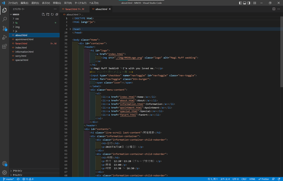Image resolution: width=283 pixels, height=181 pixels.
Task: Click the New File icon in explorer
Action: tap(43, 15)
